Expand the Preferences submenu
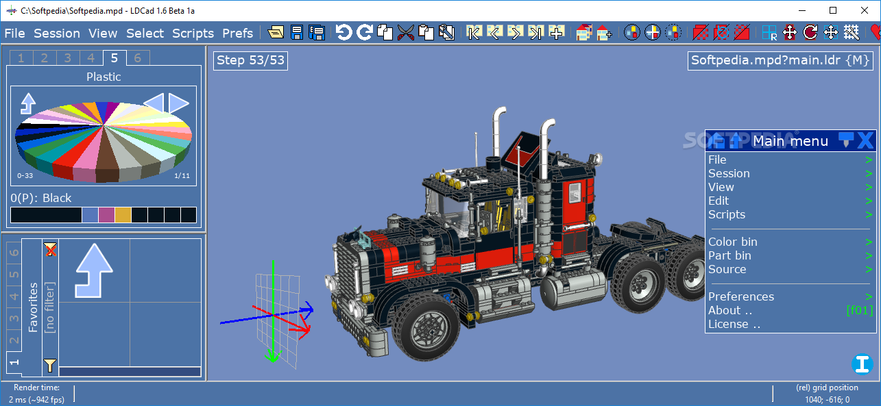The image size is (881, 406). tap(791, 296)
